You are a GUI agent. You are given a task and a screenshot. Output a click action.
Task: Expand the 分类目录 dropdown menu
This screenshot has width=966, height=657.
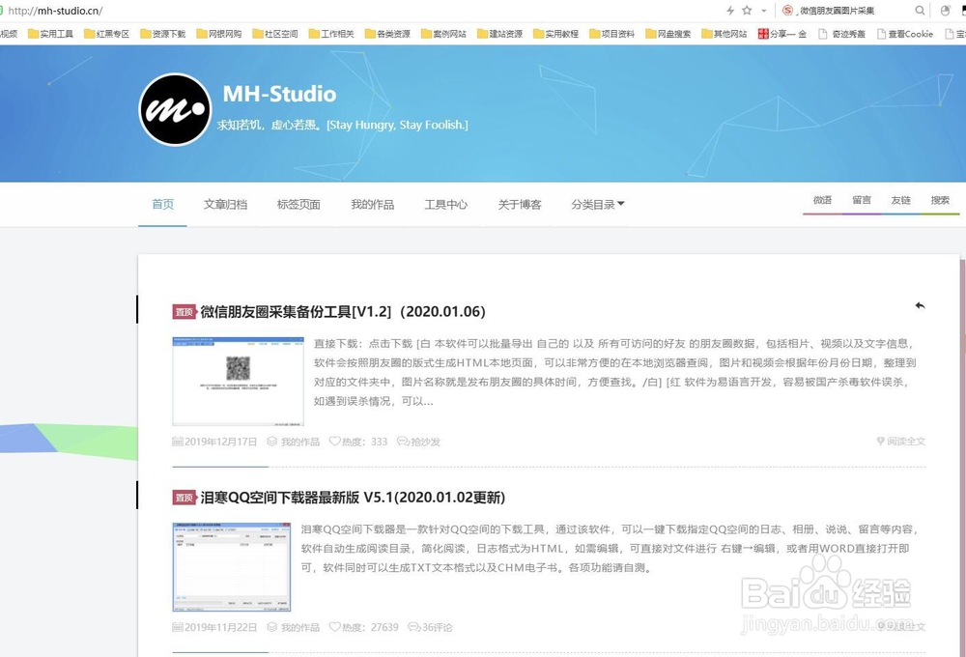click(x=598, y=204)
